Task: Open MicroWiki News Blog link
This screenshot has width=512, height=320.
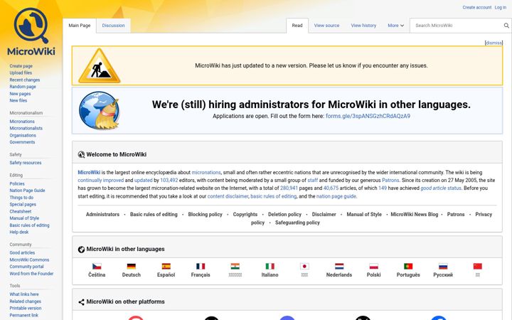Action: [415, 215]
